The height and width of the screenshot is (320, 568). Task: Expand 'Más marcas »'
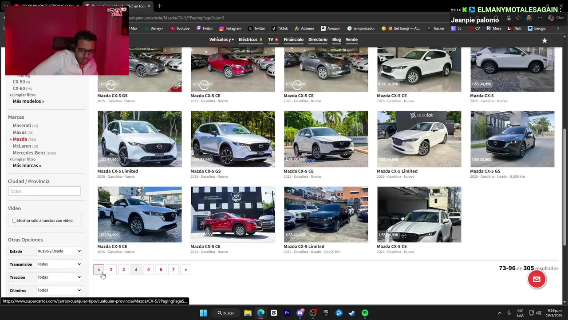click(x=27, y=165)
